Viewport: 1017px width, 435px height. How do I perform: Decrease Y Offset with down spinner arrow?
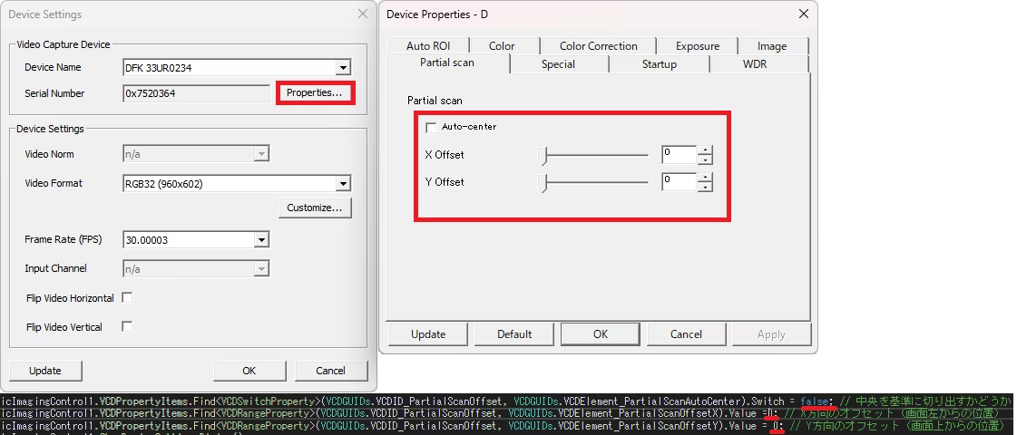[705, 188]
